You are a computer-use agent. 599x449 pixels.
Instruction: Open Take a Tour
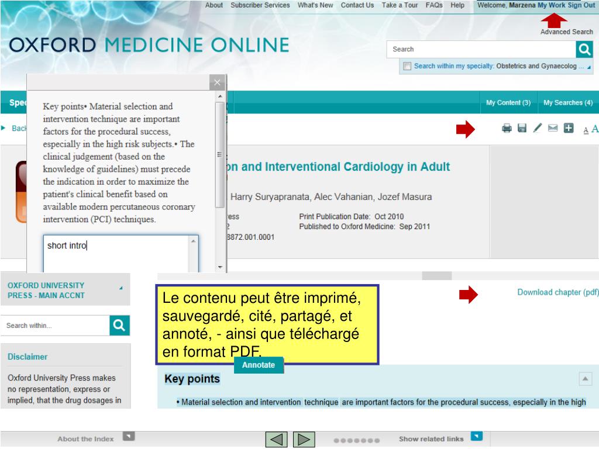(400, 5)
